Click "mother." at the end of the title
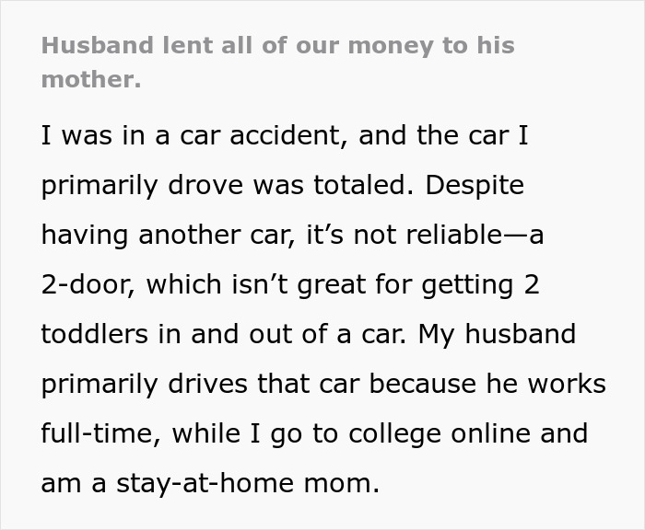This screenshot has height=530, width=645. click(x=91, y=80)
